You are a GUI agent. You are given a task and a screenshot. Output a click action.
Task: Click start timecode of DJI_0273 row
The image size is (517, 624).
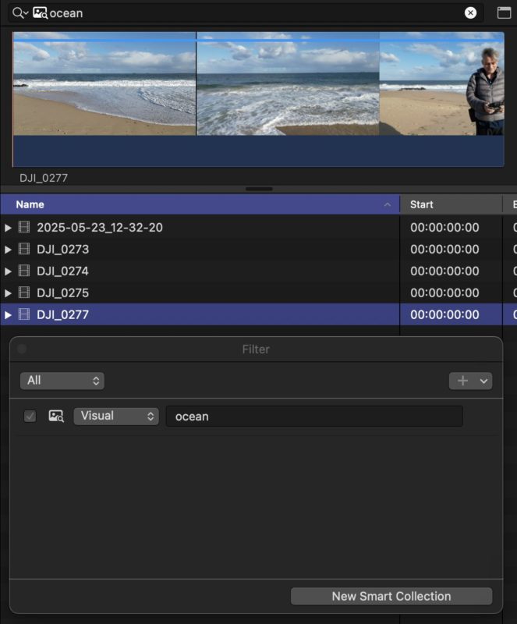coord(444,250)
